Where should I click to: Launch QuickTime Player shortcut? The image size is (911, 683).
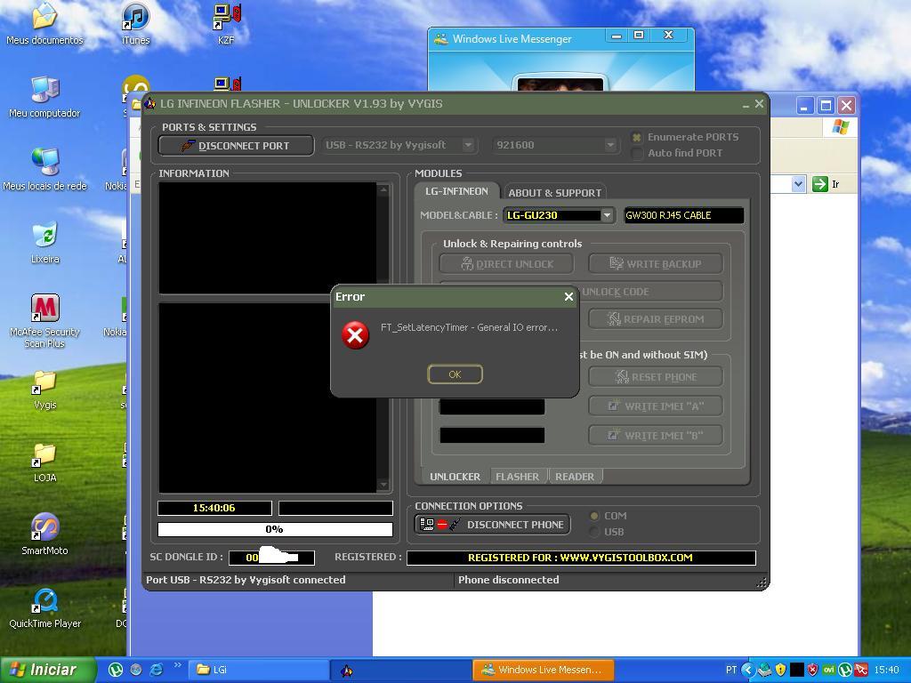coord(44,608)
